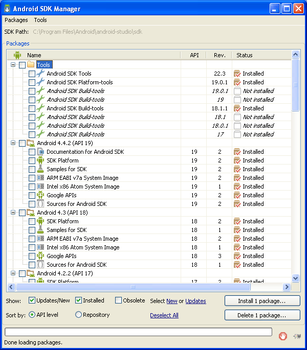Toggle the Updates/New checkbox
The height and width of the screenshot is (350, 307).
click(x=32, y=300)
